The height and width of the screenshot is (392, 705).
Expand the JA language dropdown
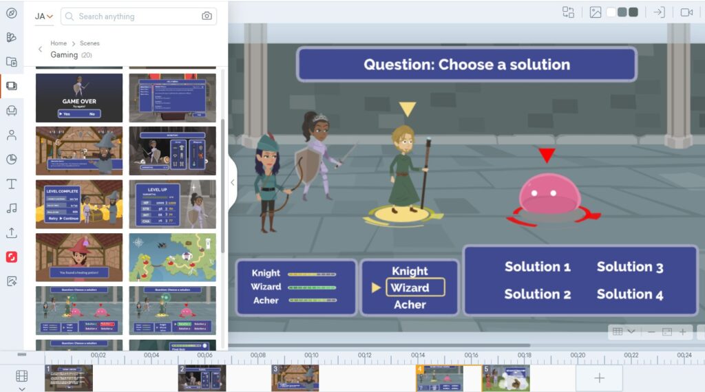click(44, 17)
